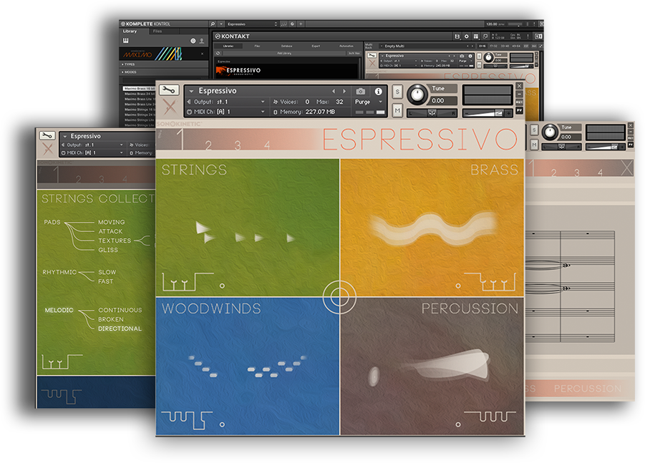Image resolution: width=645 pixels, height=463 pixels.
Task: Expand the MIDI Ch [A] 1 dropdown
Action: coord(228,112)
